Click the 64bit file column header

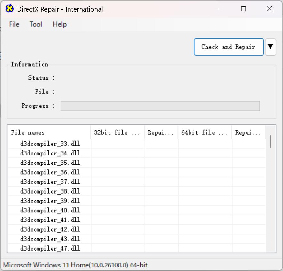205,132
